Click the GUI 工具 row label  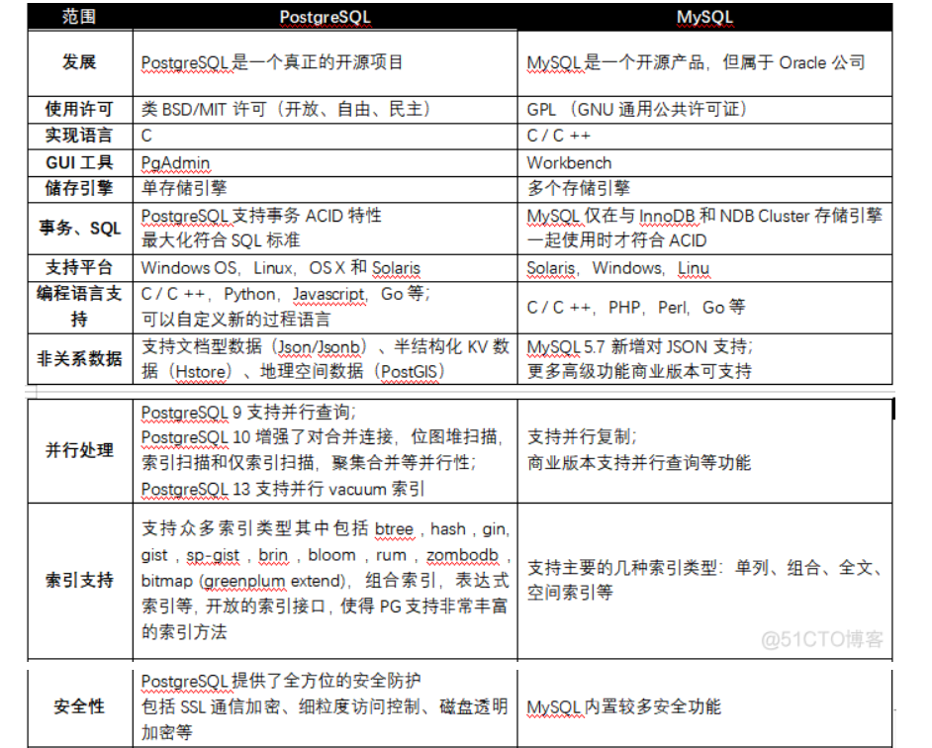click(79, 162)
